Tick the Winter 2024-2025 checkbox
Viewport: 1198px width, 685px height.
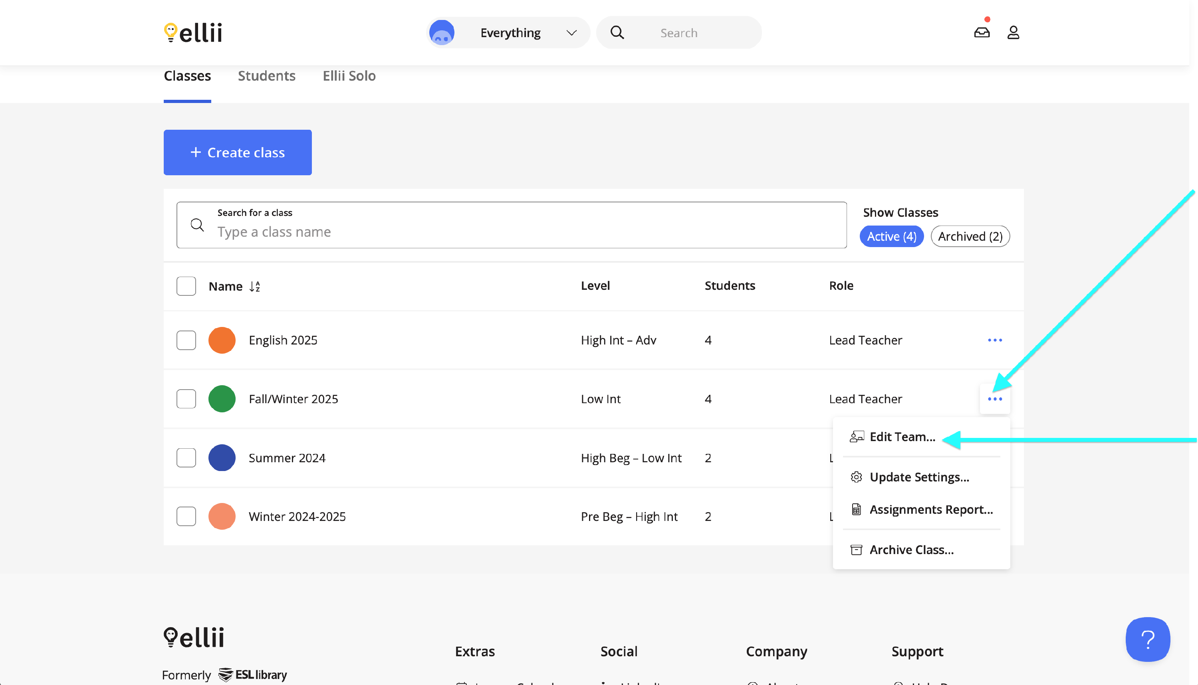(x=186, y=517)
